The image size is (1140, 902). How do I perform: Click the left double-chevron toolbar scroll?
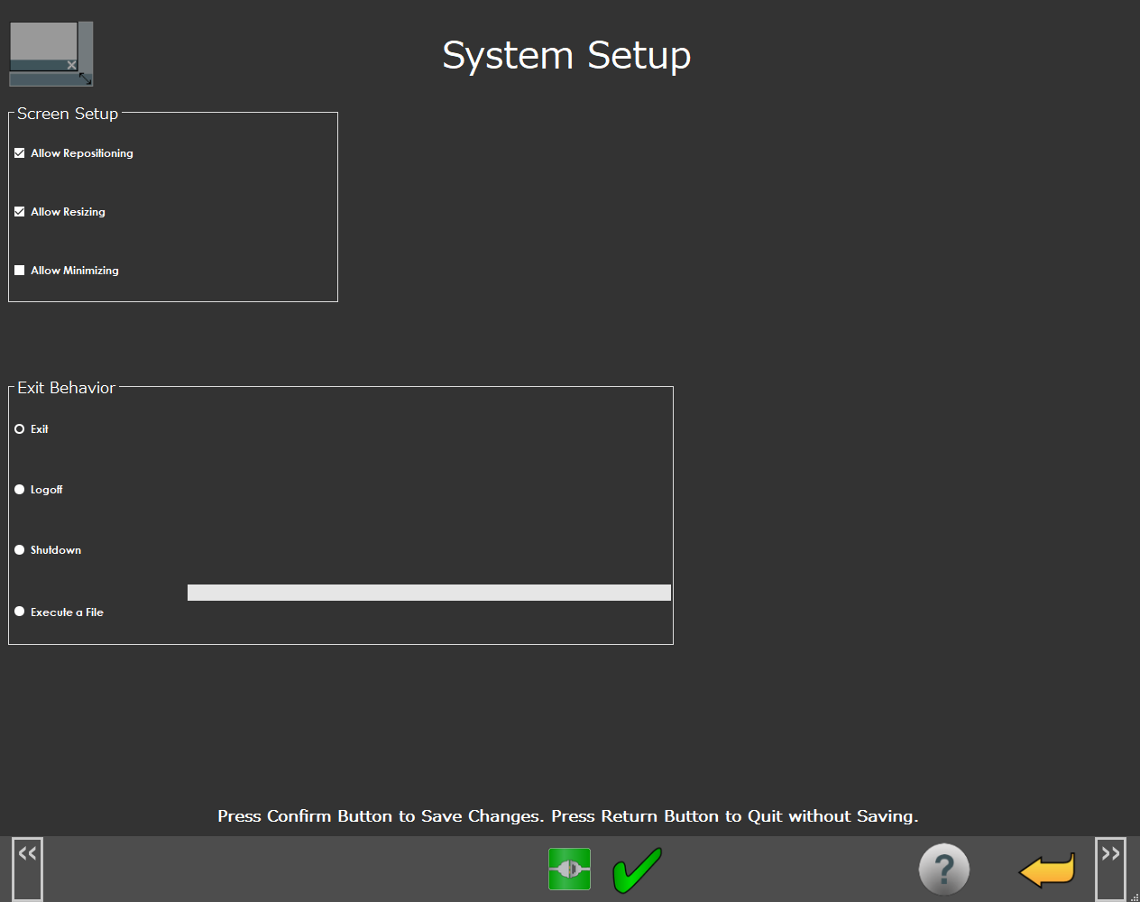coord(27,868)
